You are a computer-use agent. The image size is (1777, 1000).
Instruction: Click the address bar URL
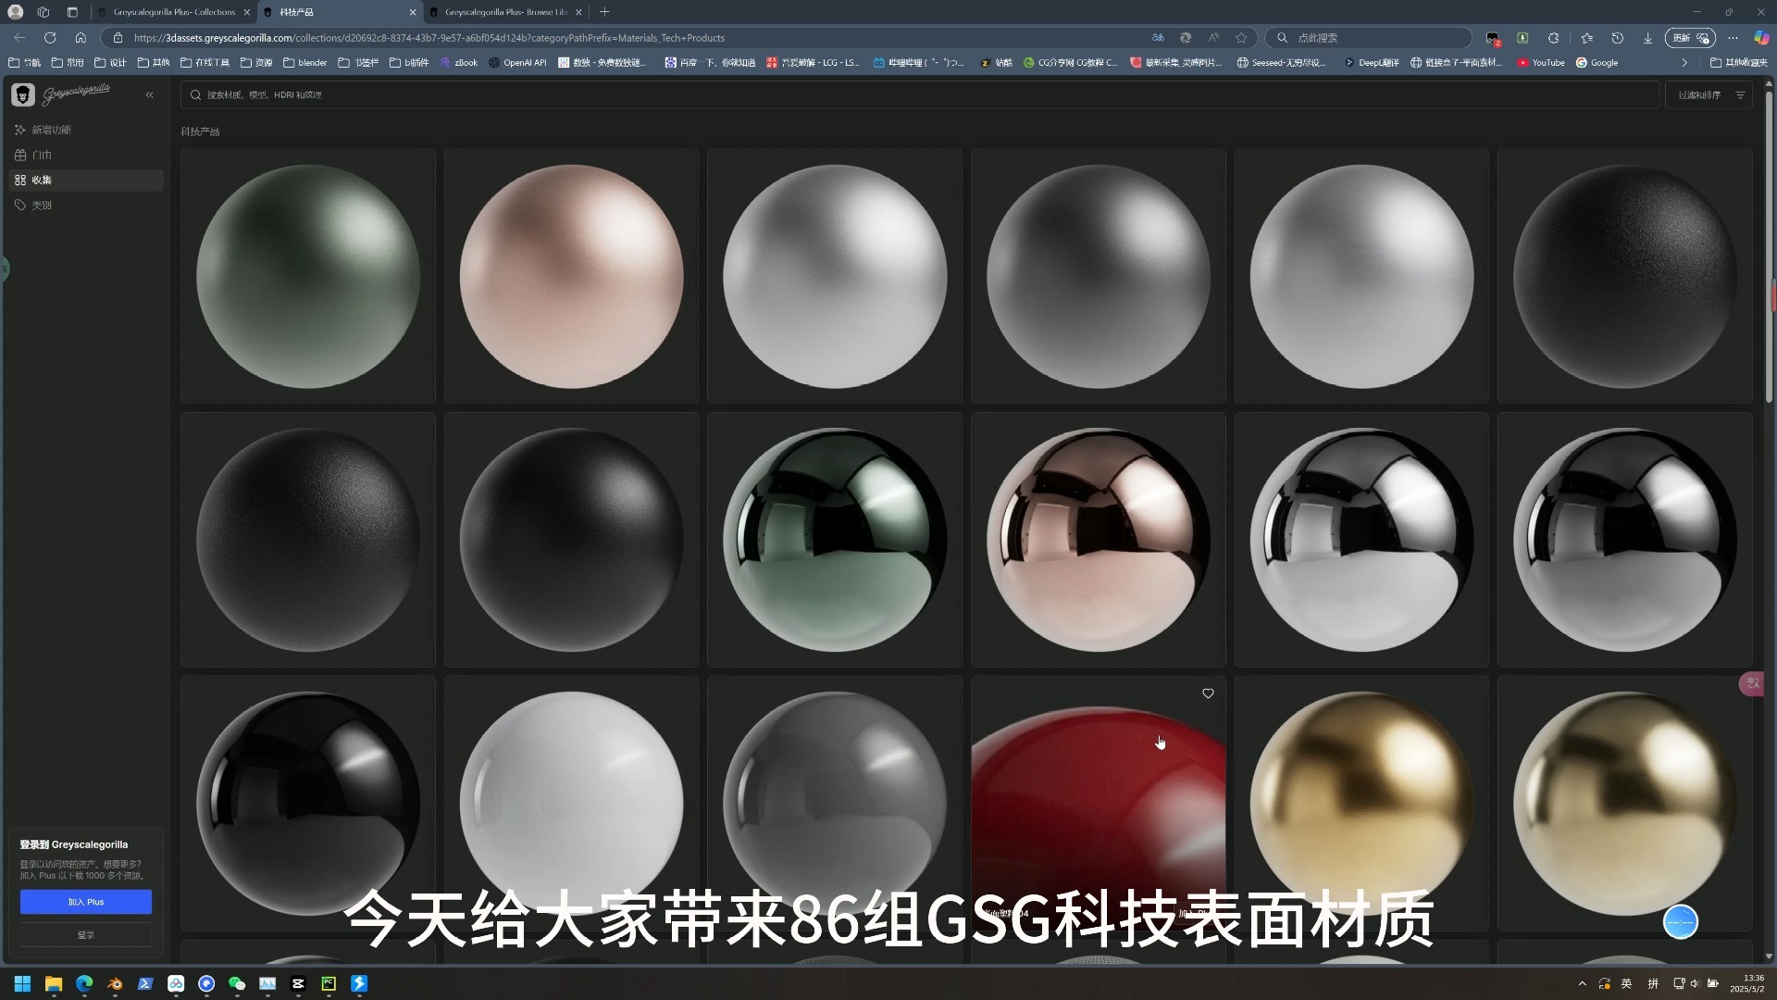point(429,38)
